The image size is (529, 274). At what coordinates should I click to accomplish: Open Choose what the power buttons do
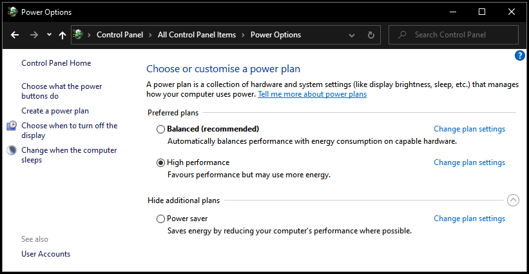point(62,91)
